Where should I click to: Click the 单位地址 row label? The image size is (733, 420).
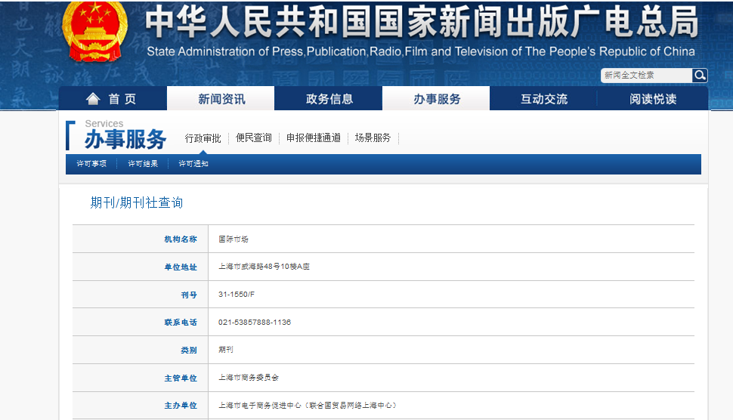click(181, 267)
